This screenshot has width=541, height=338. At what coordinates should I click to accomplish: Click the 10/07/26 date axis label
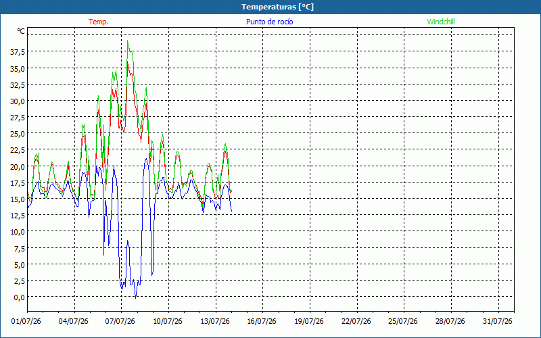coord(168,321)
